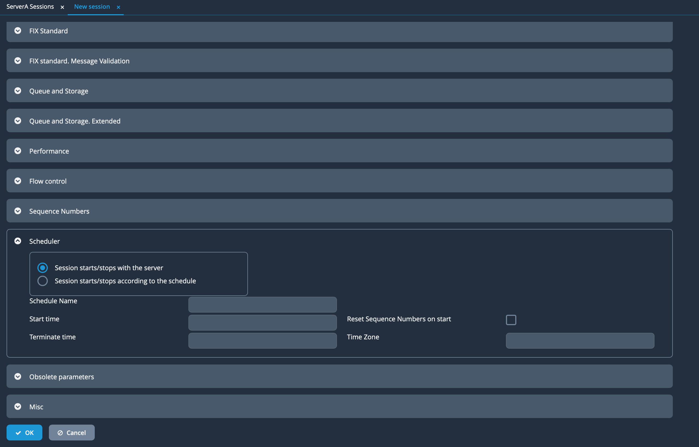Open Queue and Storage. Extended chevron icon

(18, 121)
